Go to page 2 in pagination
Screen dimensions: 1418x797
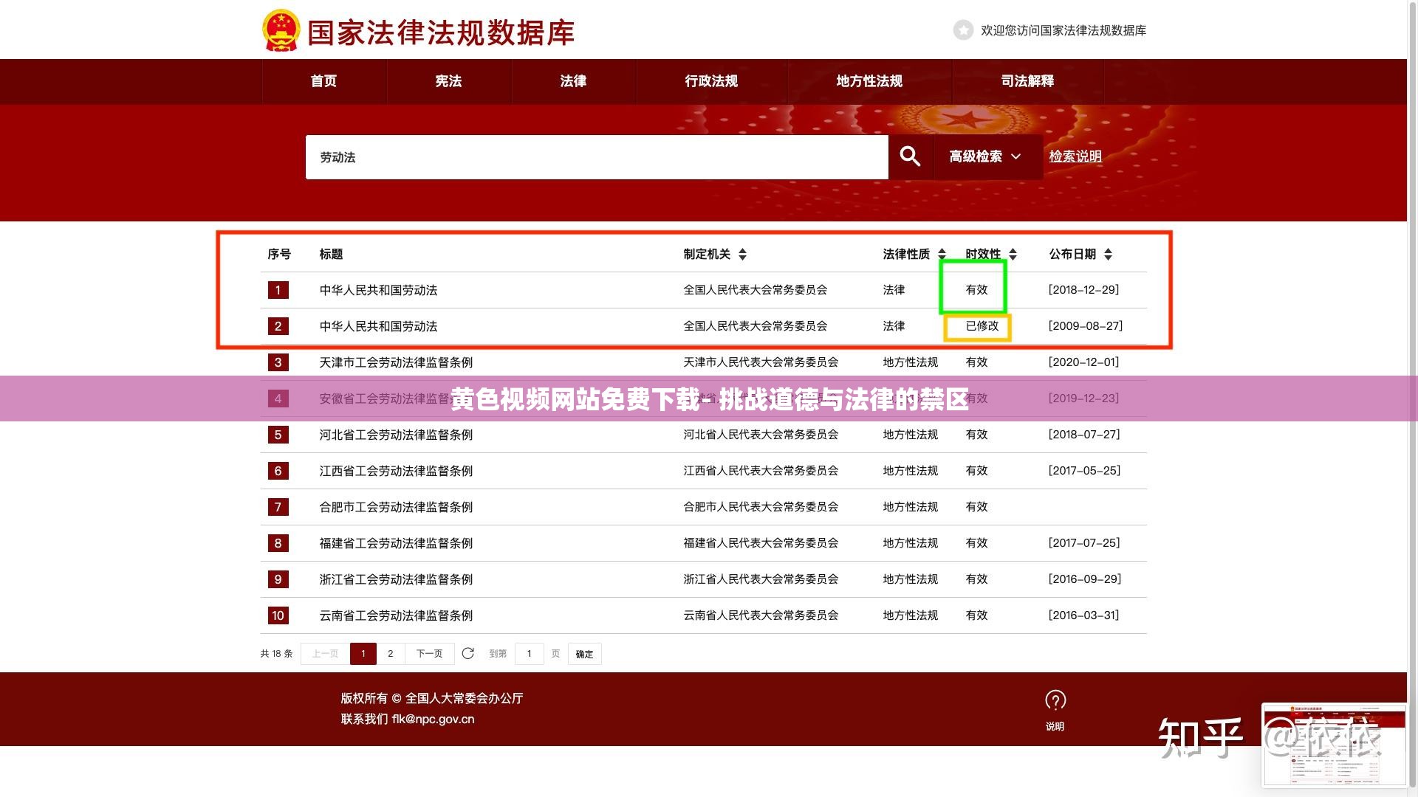tap(390, 653)
